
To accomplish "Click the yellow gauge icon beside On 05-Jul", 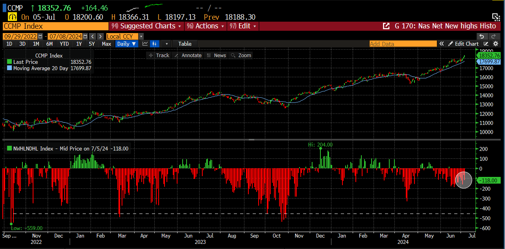I will click(x=12, y=17).
